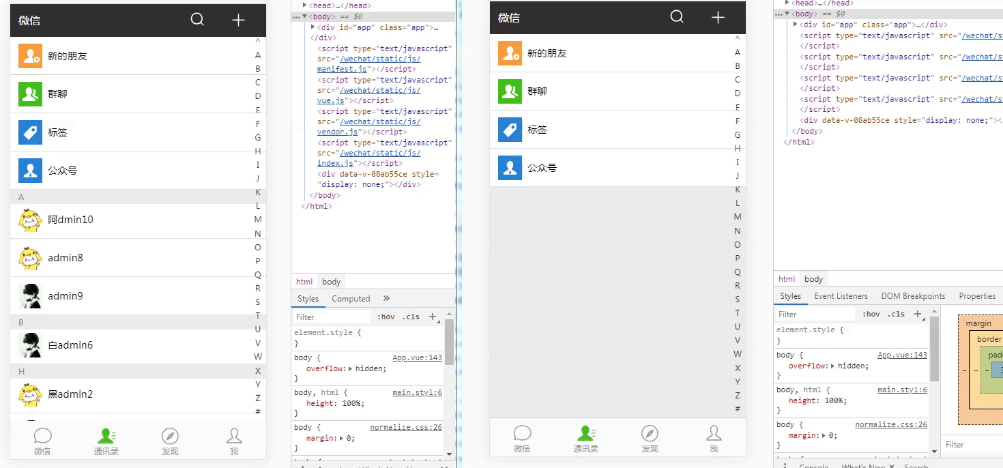This screenshot has height=468, width=1003.
Task: Expand div#app node in right DevTools
Action: (795, 24)
